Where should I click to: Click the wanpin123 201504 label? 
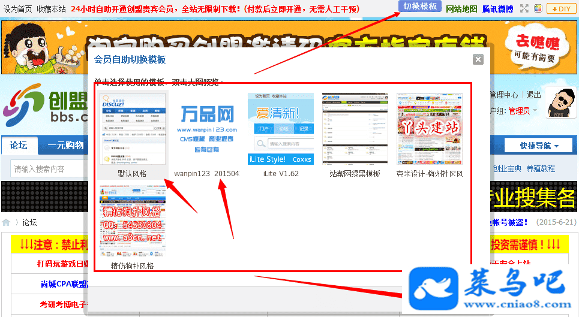coord(207,174)
